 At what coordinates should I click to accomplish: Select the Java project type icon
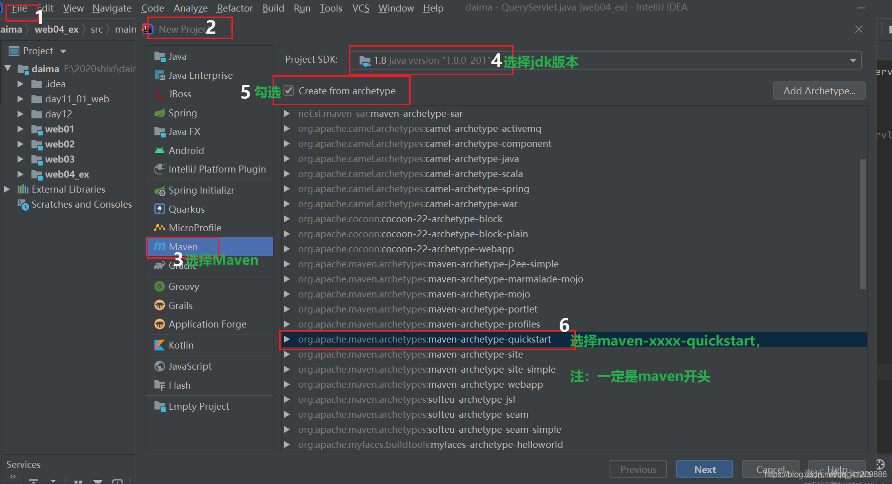(160, 56)
